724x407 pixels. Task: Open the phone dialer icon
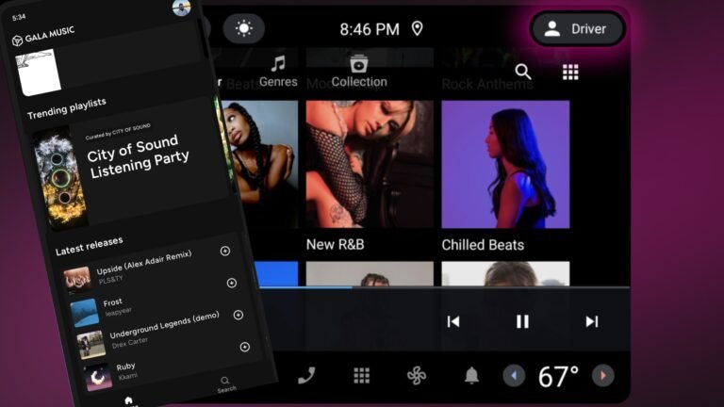coord(306,376)
